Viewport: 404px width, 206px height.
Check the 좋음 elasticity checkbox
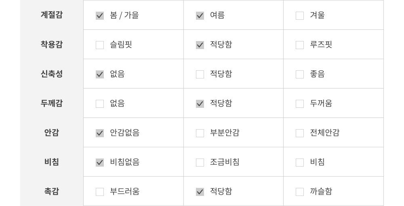tap(300, 74)
